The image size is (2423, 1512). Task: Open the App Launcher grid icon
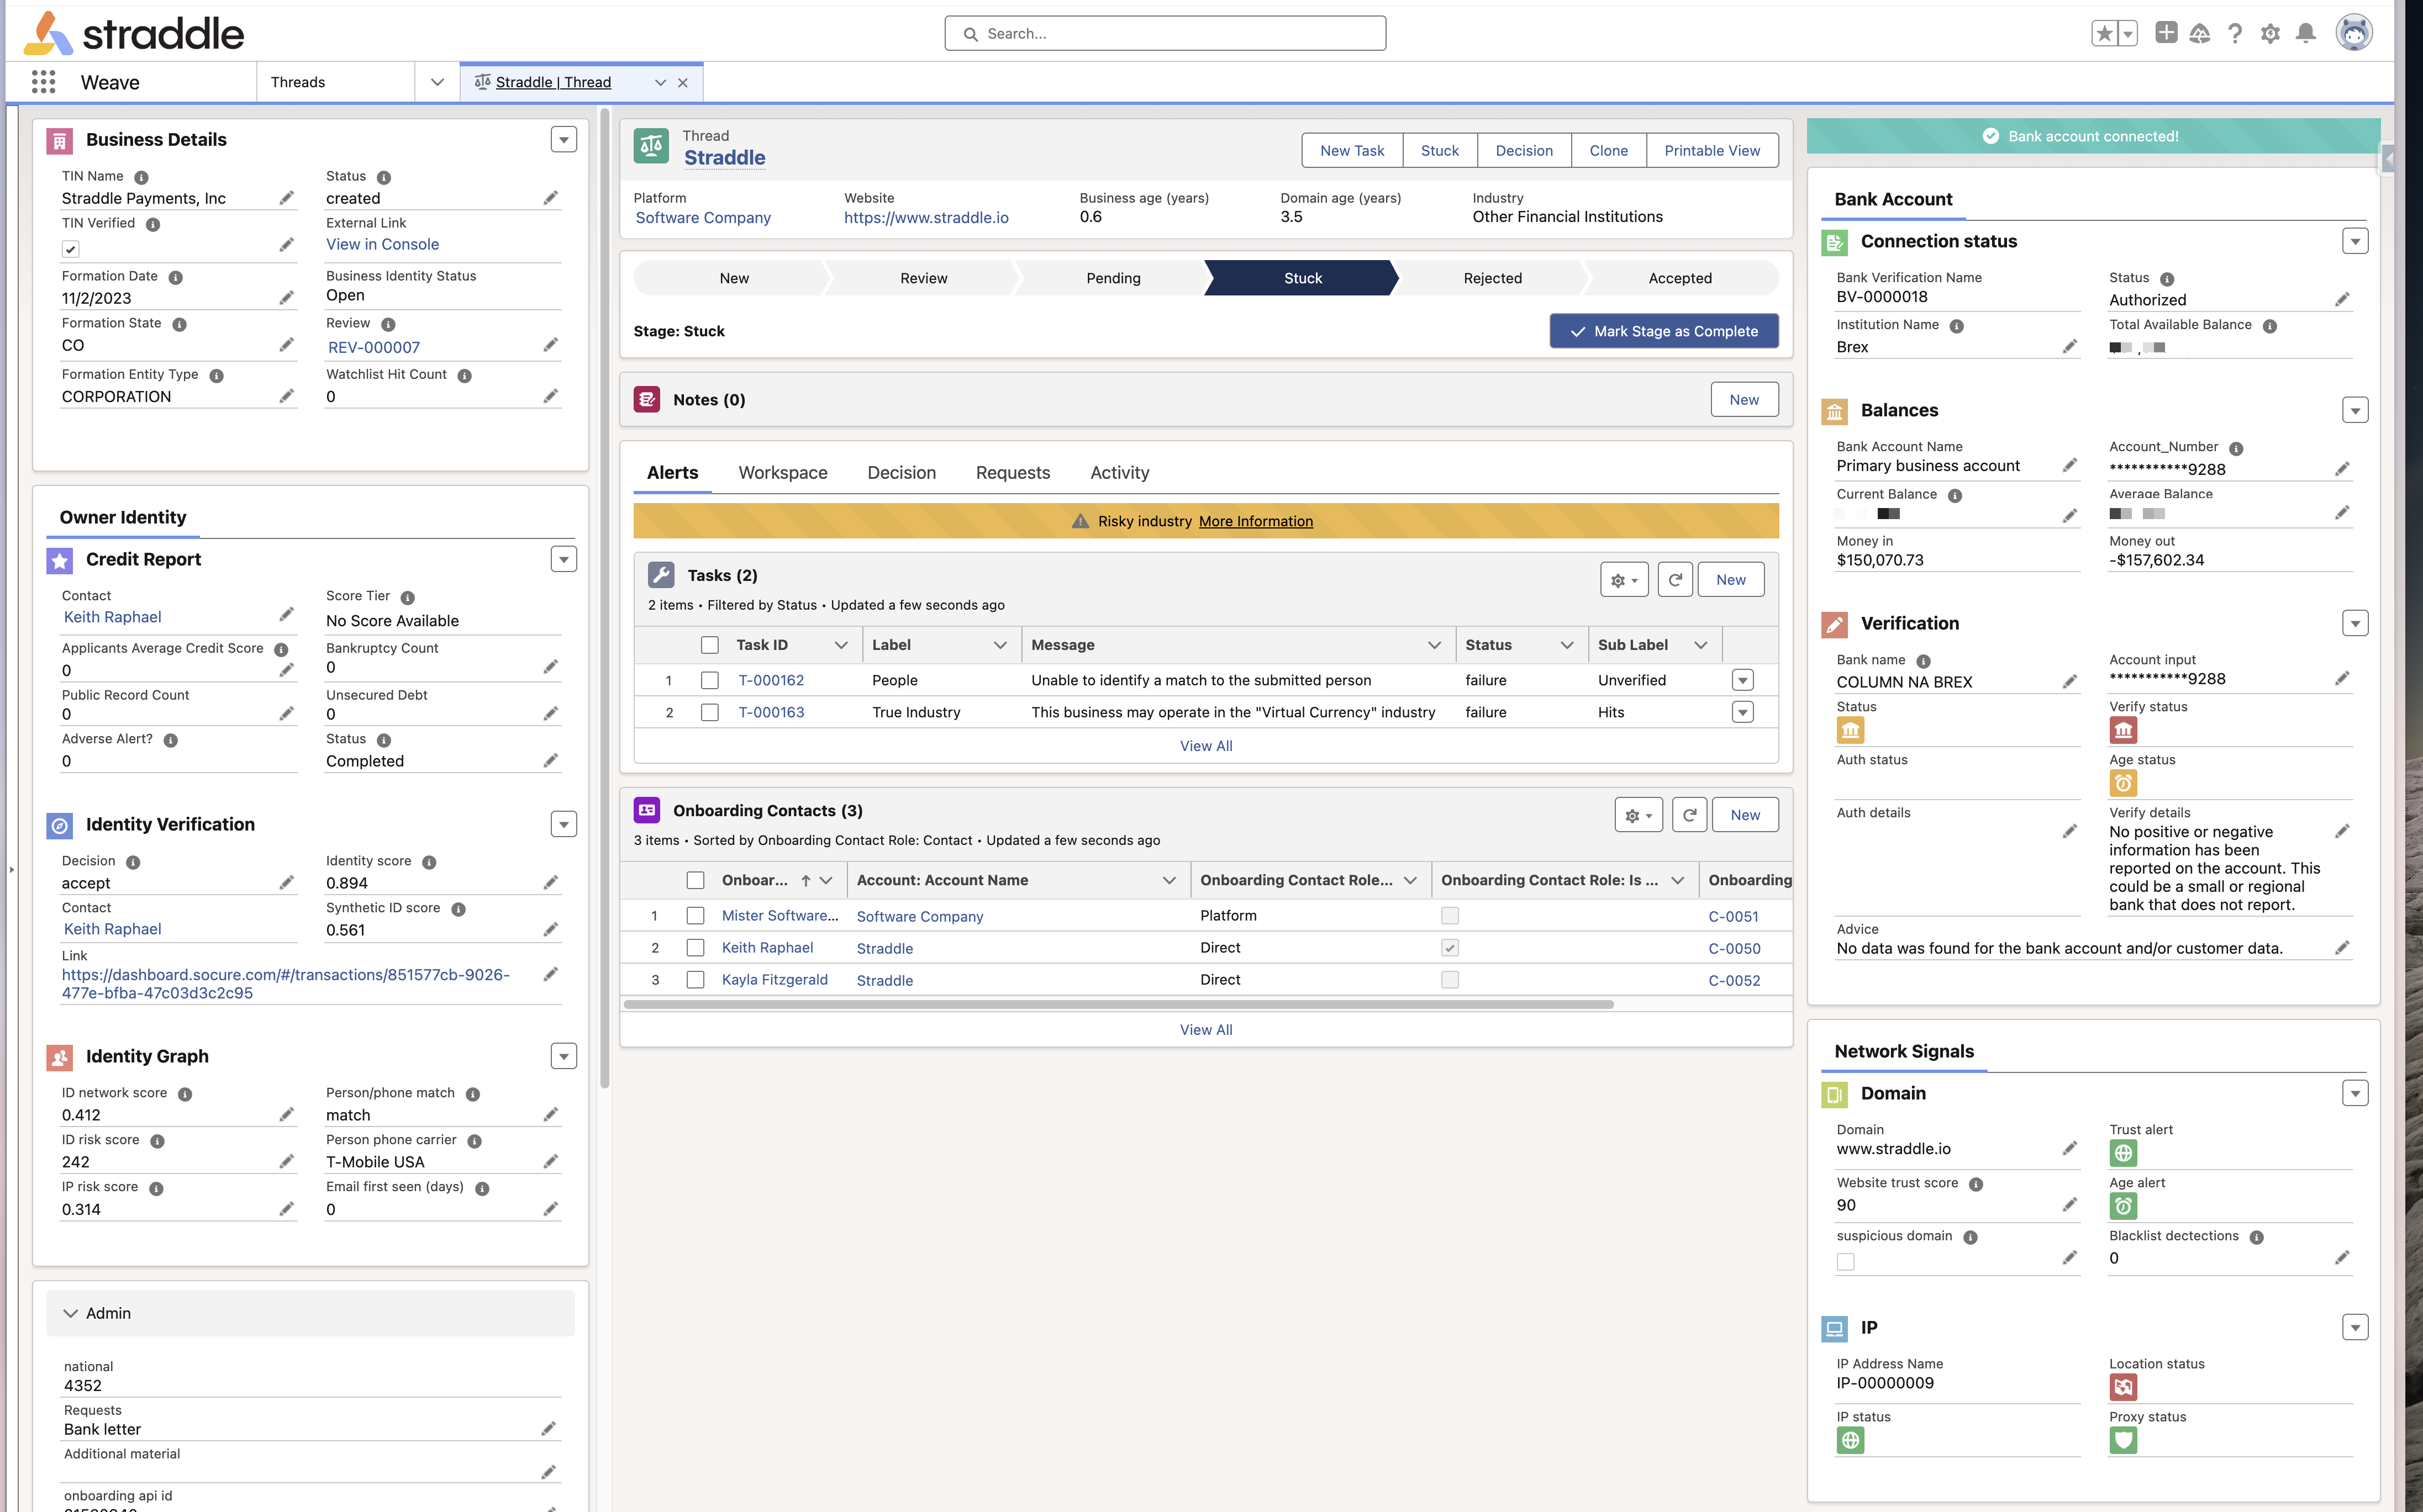[43, 82]
